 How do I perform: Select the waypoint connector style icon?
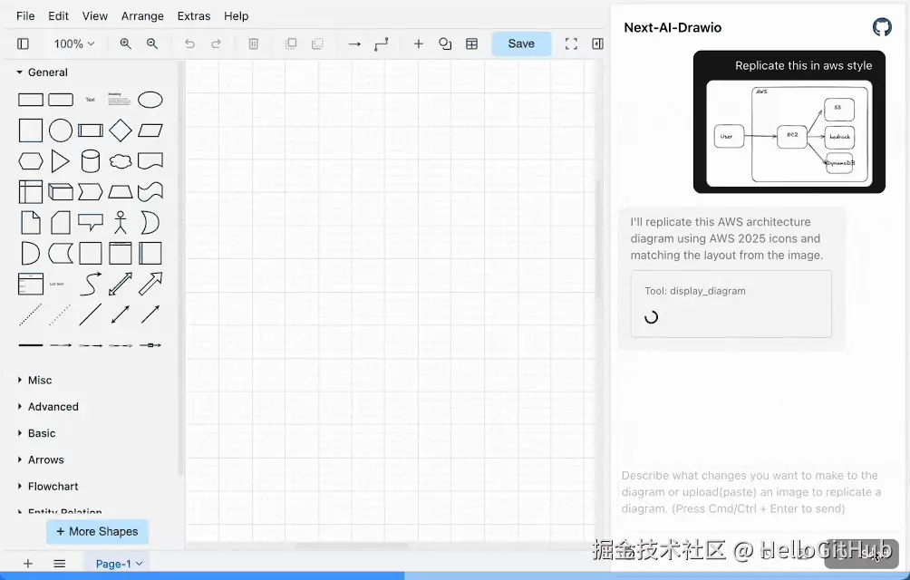[382, 43]
